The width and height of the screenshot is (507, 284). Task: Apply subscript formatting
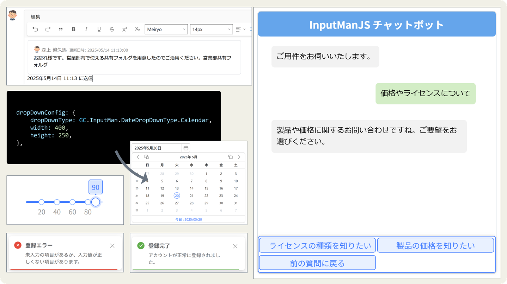coord(137,30)
